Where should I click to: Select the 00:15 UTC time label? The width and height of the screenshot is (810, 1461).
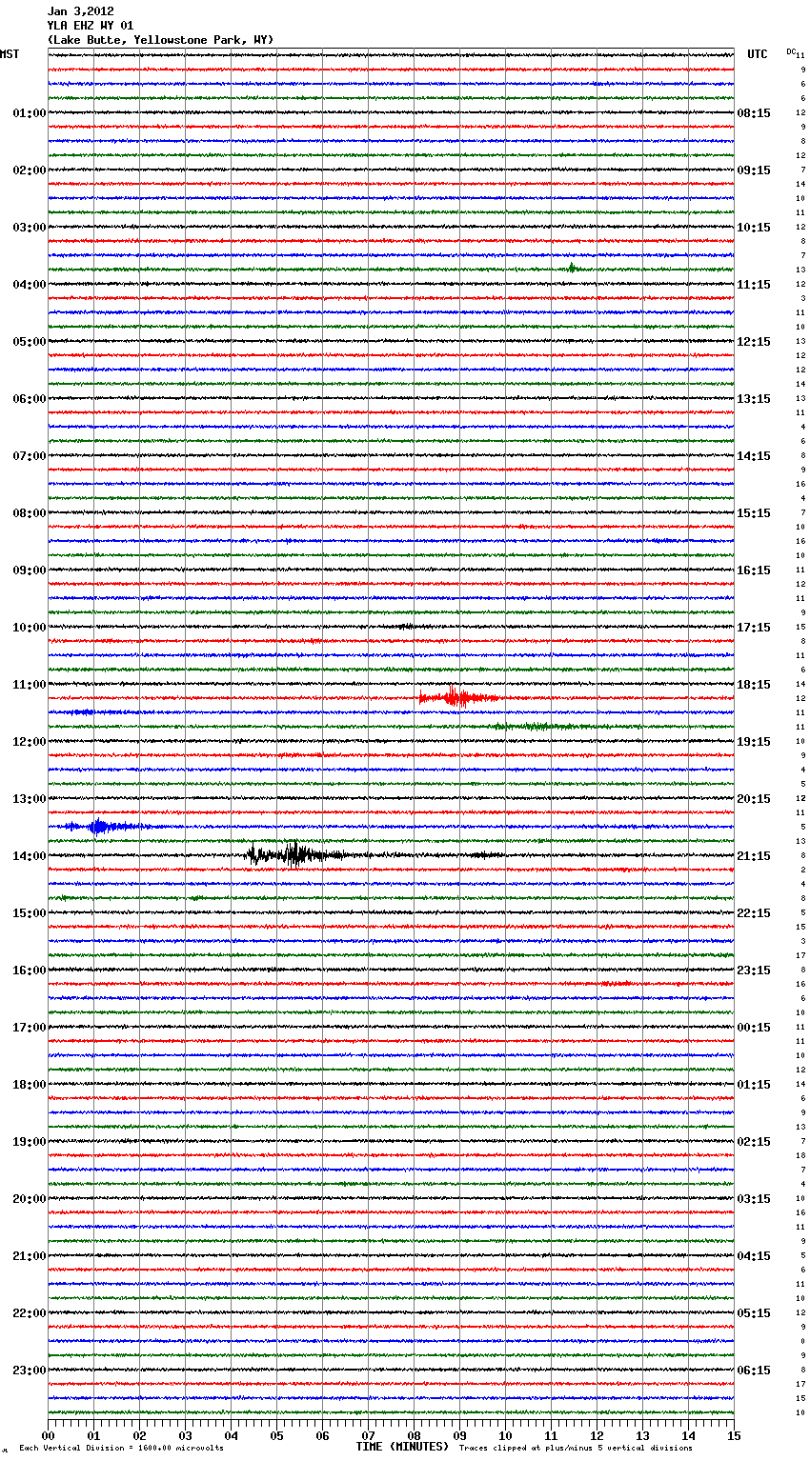click(753, 1028)
